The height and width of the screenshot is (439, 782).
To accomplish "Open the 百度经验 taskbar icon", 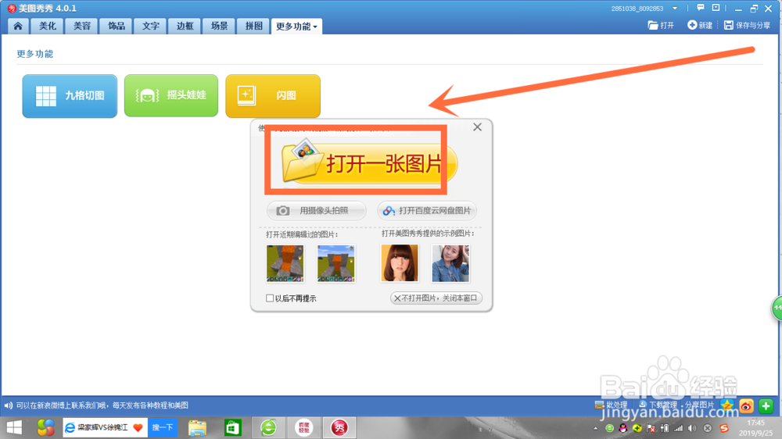I will (x=303, y=427).
